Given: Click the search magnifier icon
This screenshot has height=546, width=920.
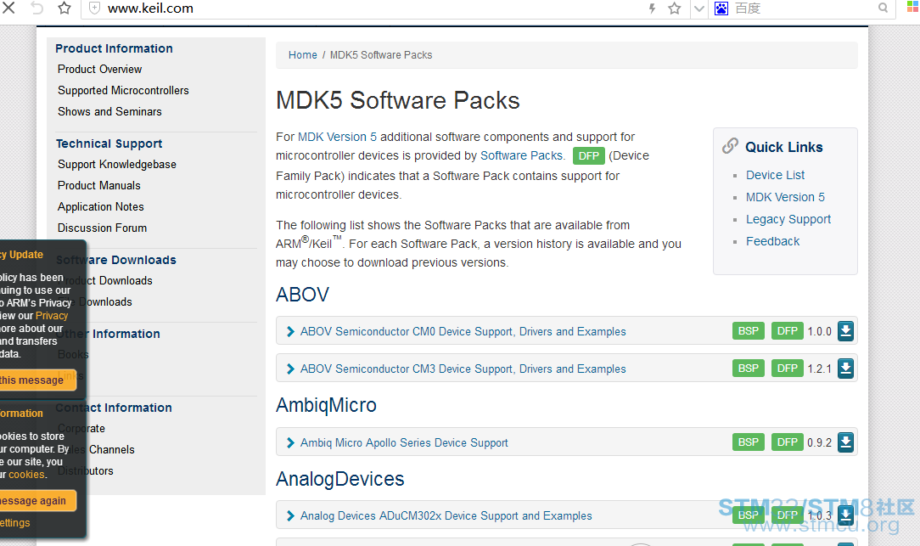Looking at the screenshot, I should 883,8.
